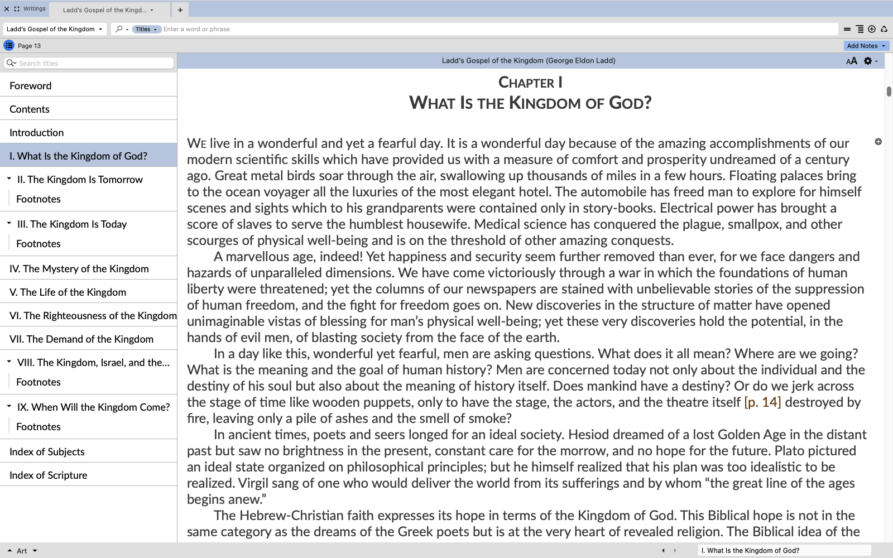Open the Art dropdown arrow in the bottom bar
The height and width of the screenshot is (558, 893).
(35, 551)
